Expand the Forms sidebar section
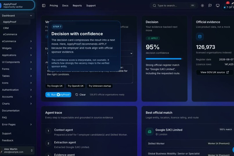This screenshot has width=234, height=156. coord(17,69)
